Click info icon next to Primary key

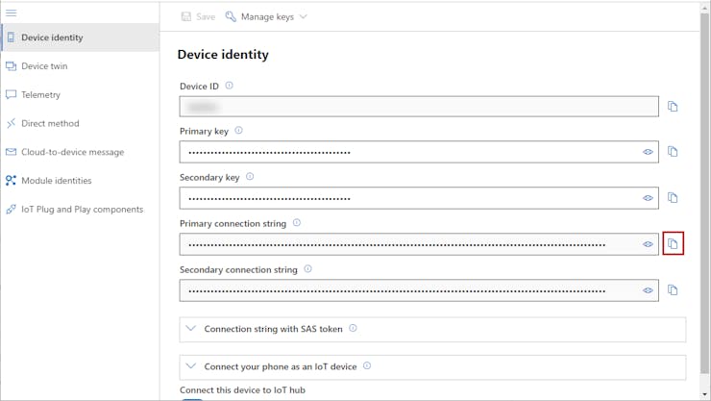pos(239,131)
